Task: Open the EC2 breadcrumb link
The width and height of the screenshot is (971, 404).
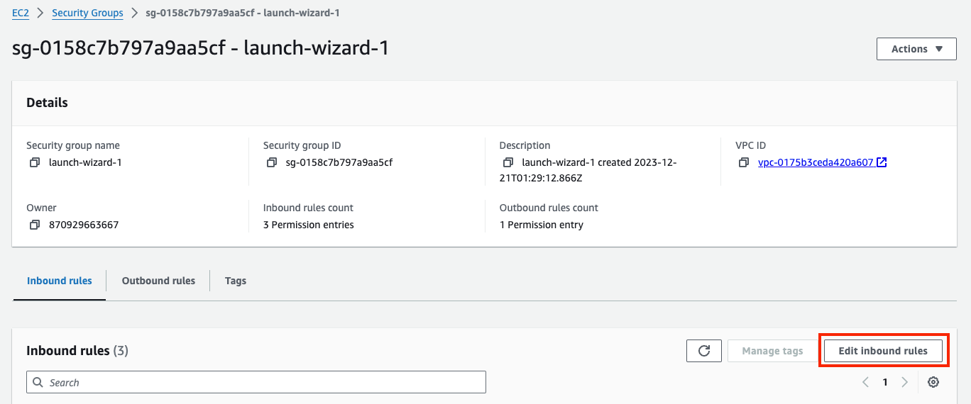Action: click(x=21, y=13)
